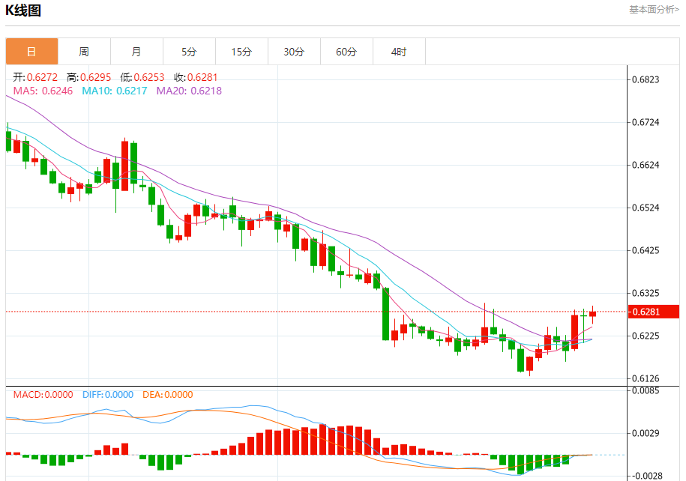This screenshot has width=686, height=481.
Task: Click the 0.0085 MACD axis label
Action: click(646, 390)
